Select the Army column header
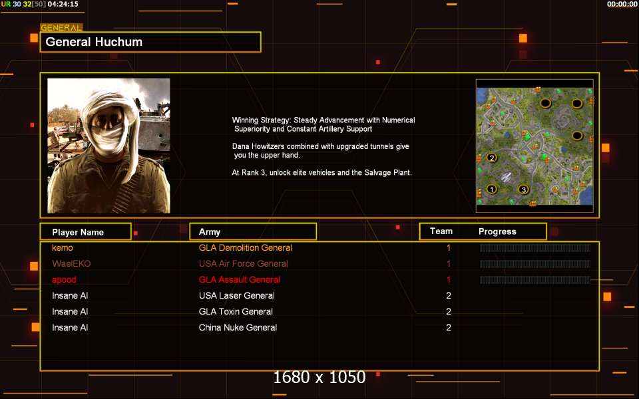 tap(253, 231)
